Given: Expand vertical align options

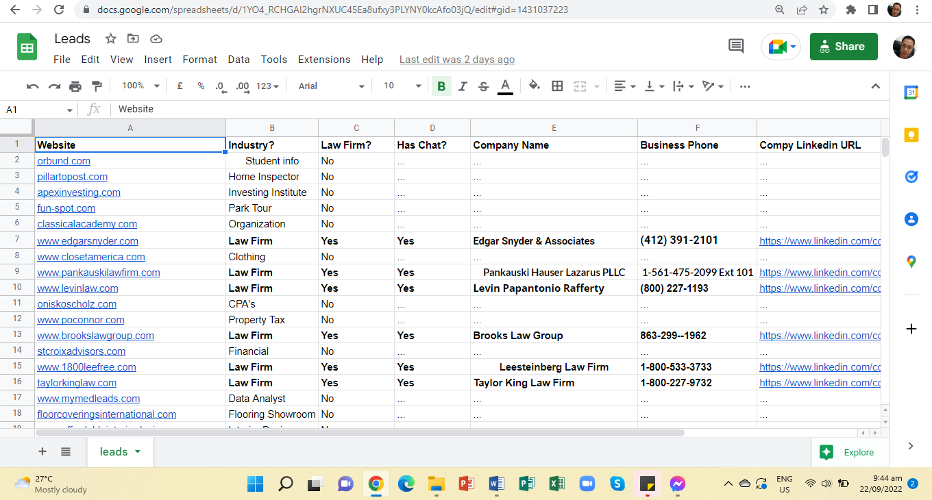Looking at the screenshot, I should coord(654,86).
